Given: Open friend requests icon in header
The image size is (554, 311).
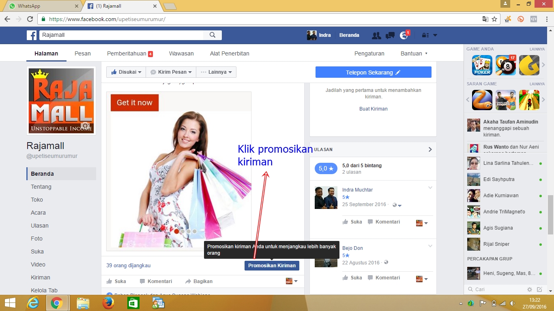Looking at the screenshot, I should pyautogui.click(x=376, y=35).
